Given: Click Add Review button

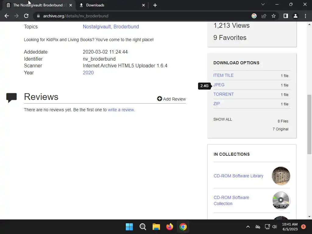Looking at the screenshot, I should pyautogui.click(x=171, y=99).
